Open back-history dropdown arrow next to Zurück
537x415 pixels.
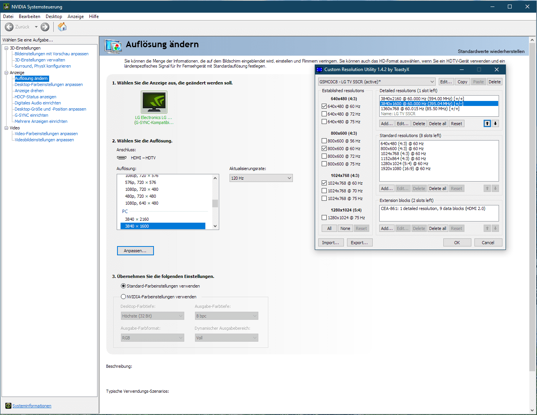point(36,27)
